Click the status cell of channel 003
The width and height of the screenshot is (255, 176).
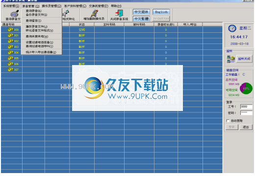82,47
